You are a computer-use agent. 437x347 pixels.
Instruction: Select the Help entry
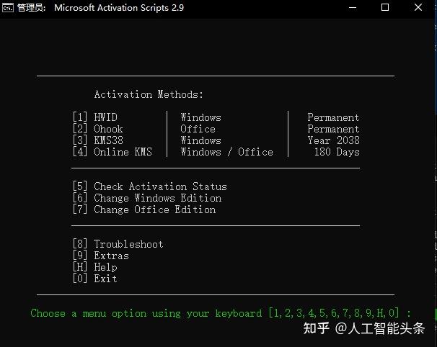[105, 267]
